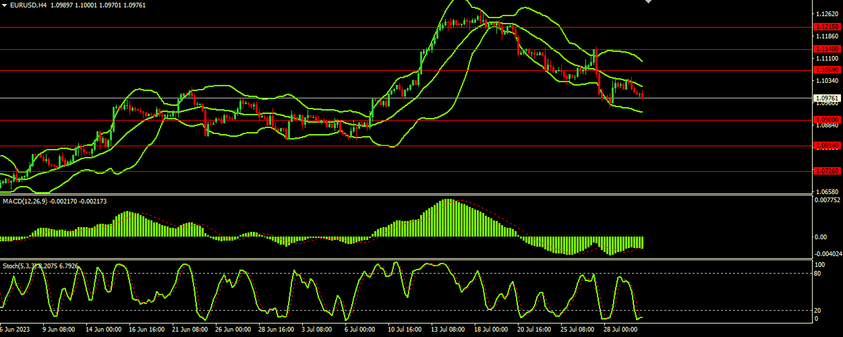Click the 28 Jul 00:00 time axis label
The height and width of the screenshot is (337, 843).
pyautogui.click(x=621, y=330)
